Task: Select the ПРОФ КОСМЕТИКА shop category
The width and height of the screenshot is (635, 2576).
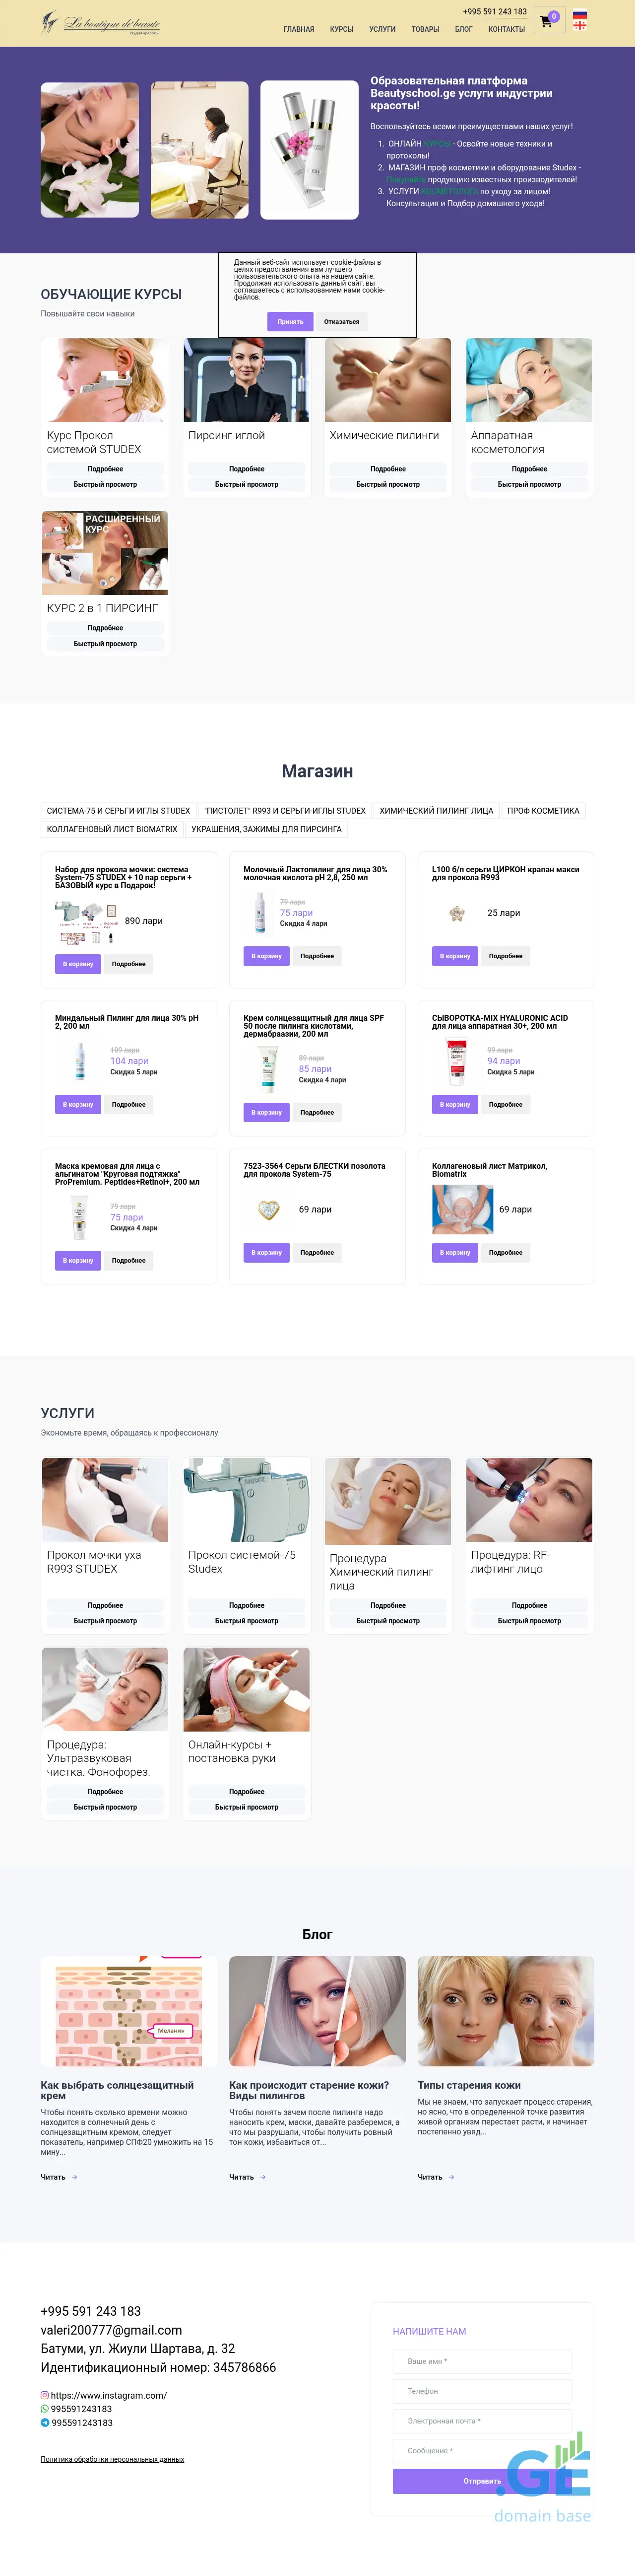Action: point(543,811)
